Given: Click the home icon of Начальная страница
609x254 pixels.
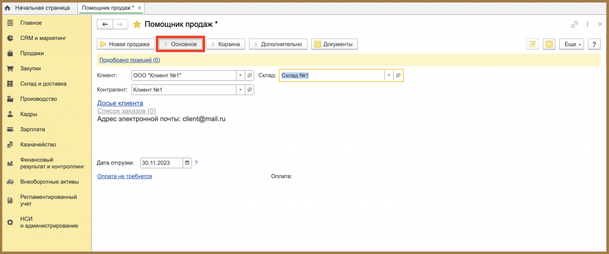Looking at the screenshot, I should (x=7, y=8).
